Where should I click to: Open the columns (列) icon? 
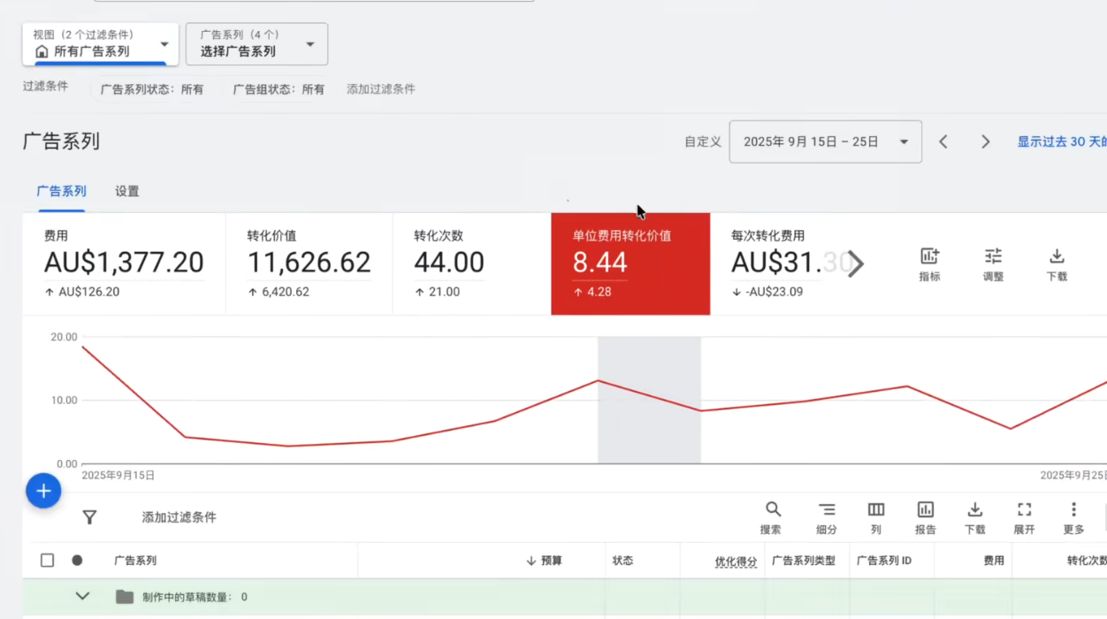875,516
